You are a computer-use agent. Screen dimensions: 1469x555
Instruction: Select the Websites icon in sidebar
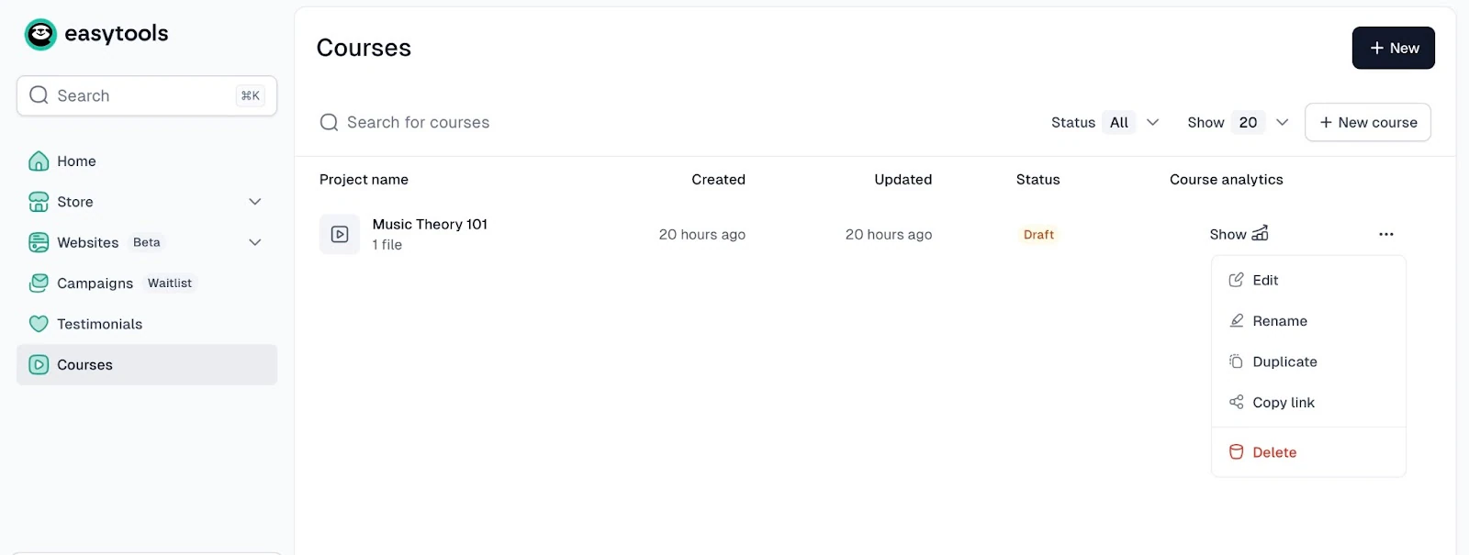point(39,242)
